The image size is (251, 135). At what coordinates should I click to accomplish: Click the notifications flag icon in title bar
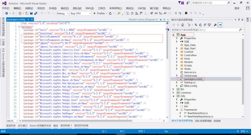181,3
